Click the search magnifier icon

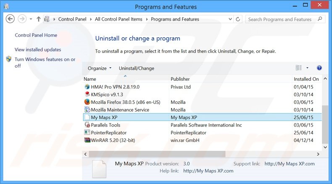pos(320,19)
